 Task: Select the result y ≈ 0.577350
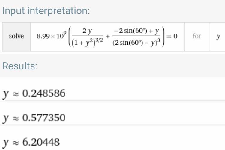(34, 118)
